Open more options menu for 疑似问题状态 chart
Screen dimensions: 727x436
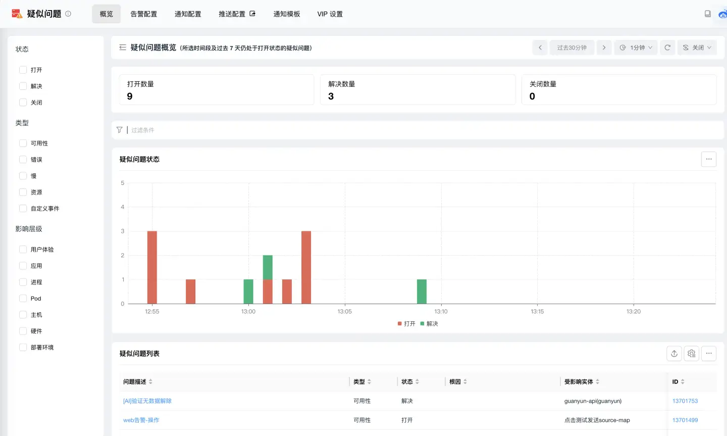click(708, 159)
